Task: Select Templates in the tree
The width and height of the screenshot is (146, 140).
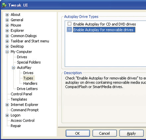Action: point(19,99)
